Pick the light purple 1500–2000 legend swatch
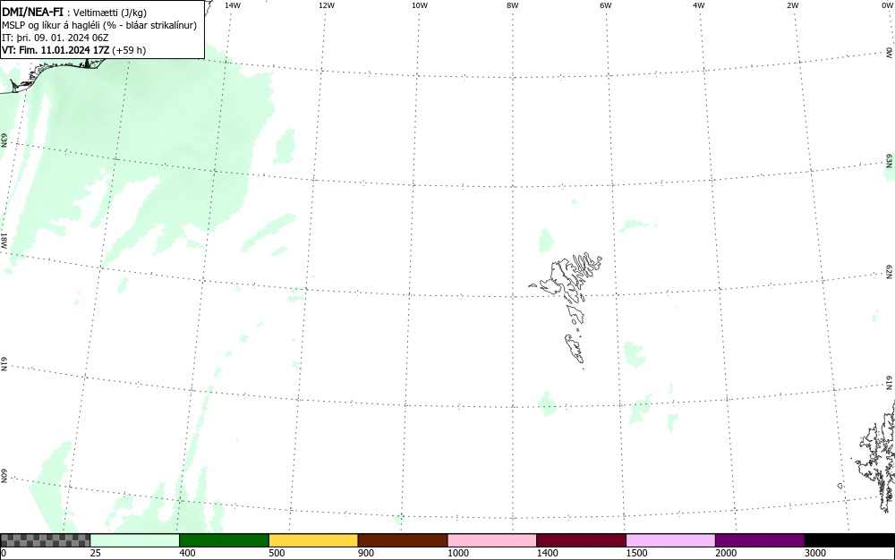 click(x=670, y=540)
